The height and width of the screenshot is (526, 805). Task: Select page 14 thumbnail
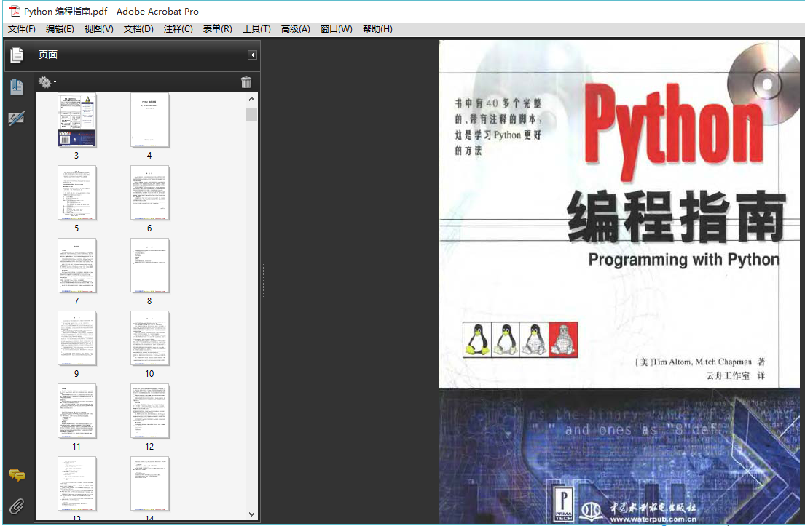(x=150, y=484)
